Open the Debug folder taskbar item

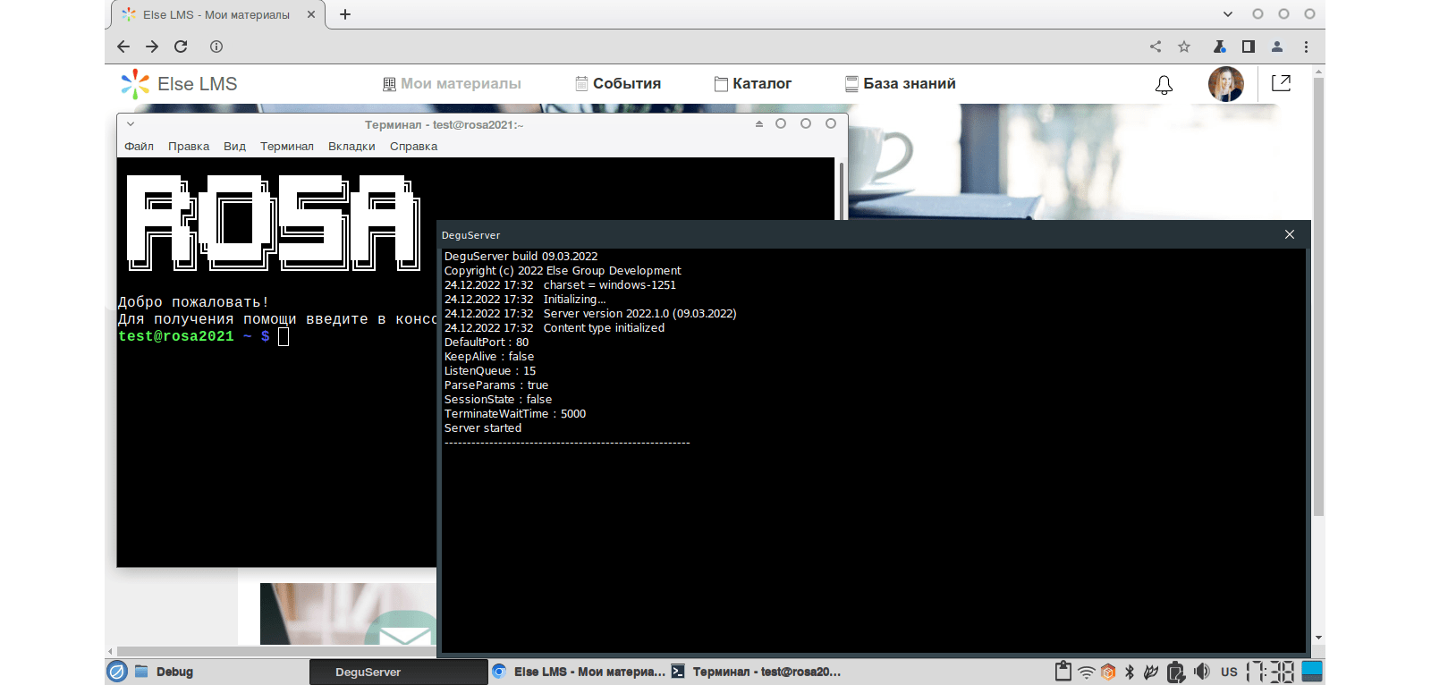point(165,672)
